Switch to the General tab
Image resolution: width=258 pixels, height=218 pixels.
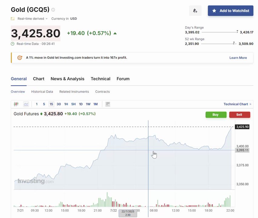(19, 79)
